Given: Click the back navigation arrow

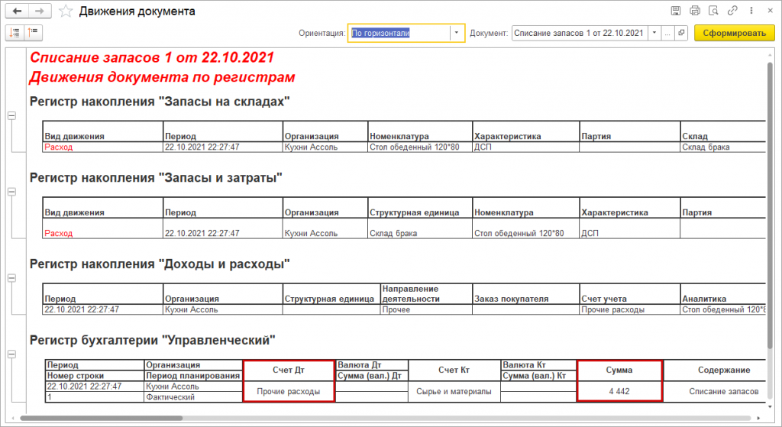Looking at the screenshot, I should (17, 11).
